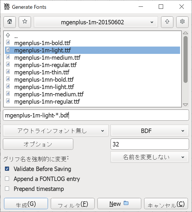Select mgenplus-1m-medium.ttf in the file list
This screenshot has width=192, height=212.
(92, 57)
